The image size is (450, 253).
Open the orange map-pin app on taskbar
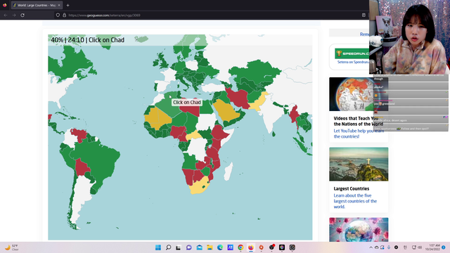click(261, 247)
